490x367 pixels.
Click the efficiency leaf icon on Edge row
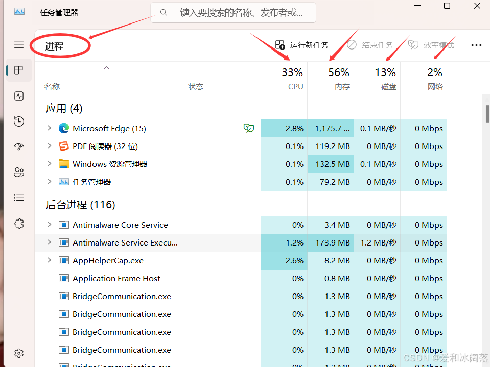(x=249, y=128)
